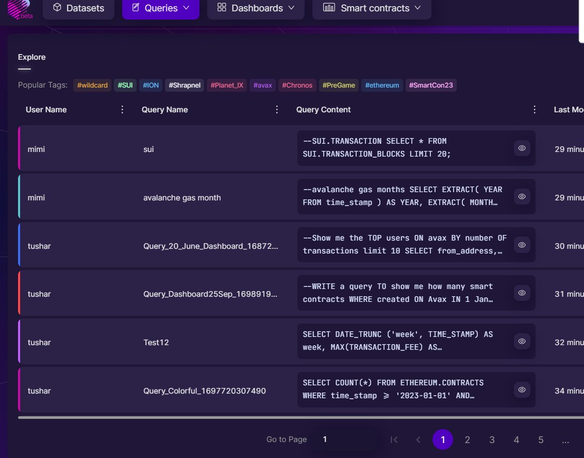Choose the #PreGame tag
This screenshot has height=458, width=584.
(x=339, y=86)
